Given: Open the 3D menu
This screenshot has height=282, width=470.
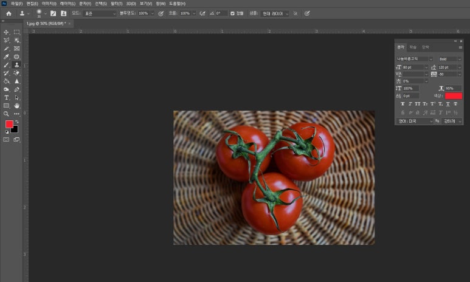Looking at the screenshot, I should [131, 4].
